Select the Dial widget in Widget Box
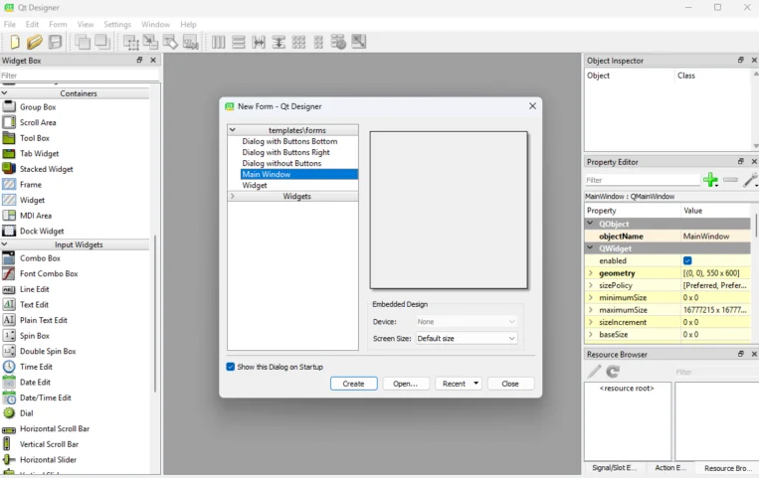The image size is (759, 478). click(27, 413)
